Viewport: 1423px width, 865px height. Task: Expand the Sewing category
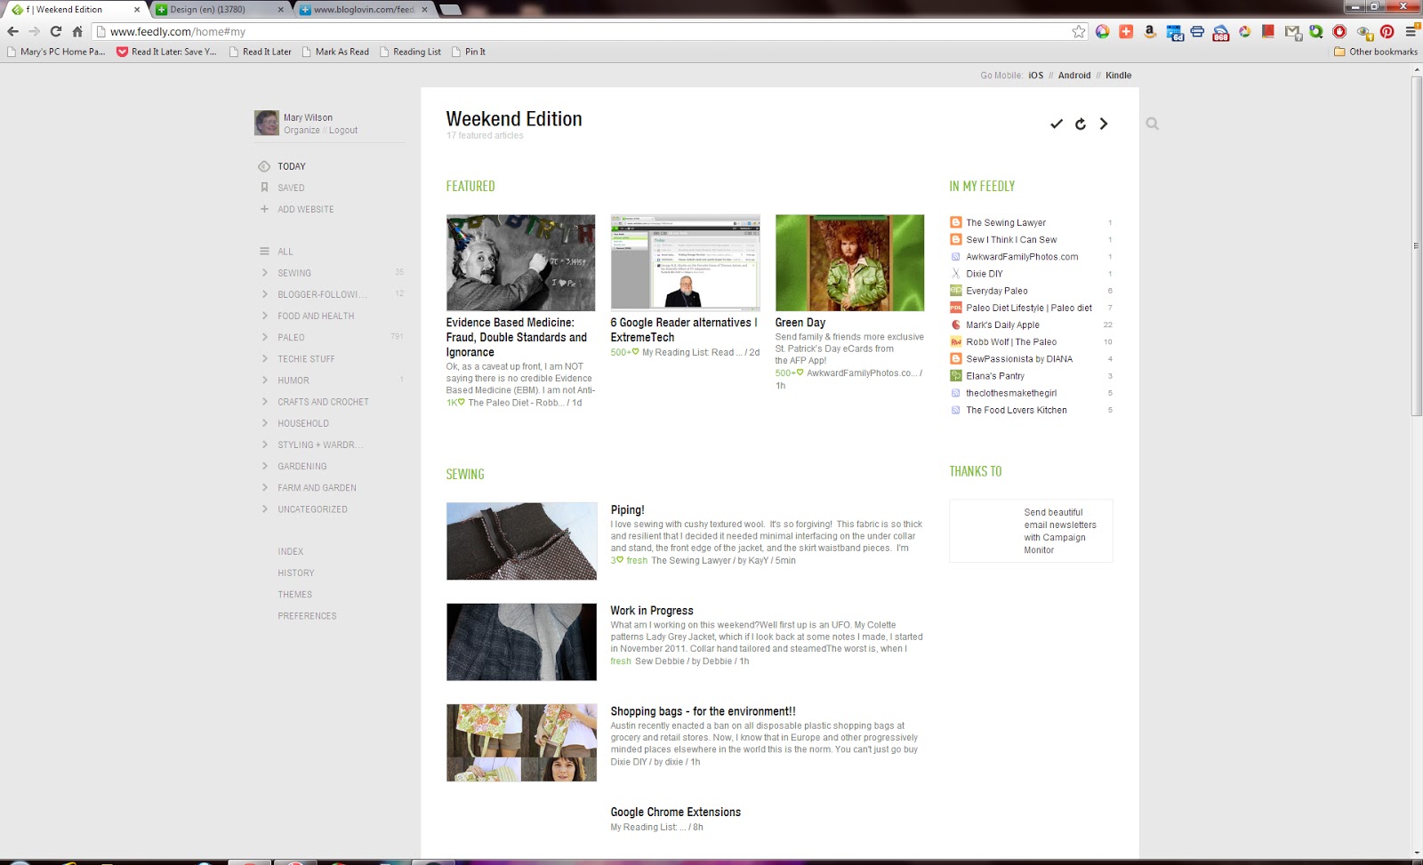coord(264,273)
